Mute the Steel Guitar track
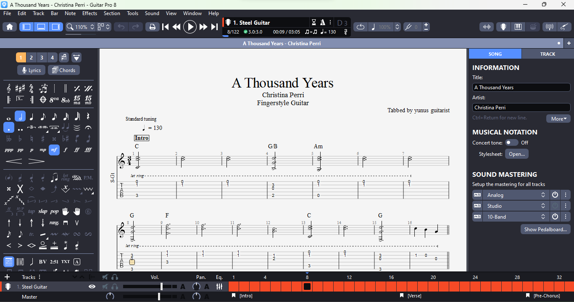574x302 pixels. coord(105,287)
